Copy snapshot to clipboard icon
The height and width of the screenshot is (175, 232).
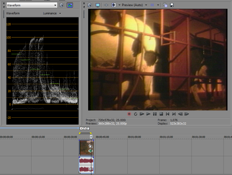[x=165, y=5]
